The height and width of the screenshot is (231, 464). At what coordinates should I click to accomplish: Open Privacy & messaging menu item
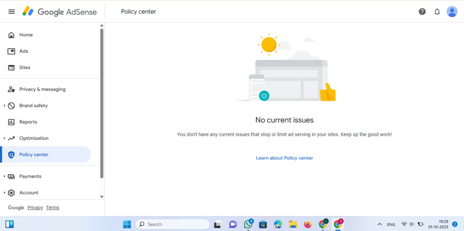point(42,89)
